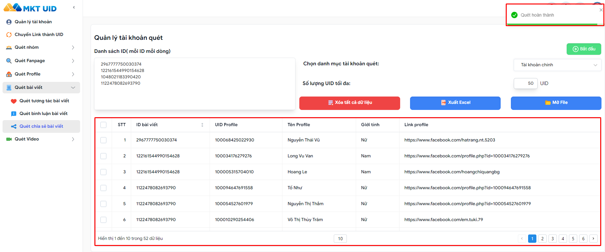Image resolution: width=605 pixels, height=252 pixels.
Task: Open profile link ending 100034176279276
Action: (x=467, y=156)
